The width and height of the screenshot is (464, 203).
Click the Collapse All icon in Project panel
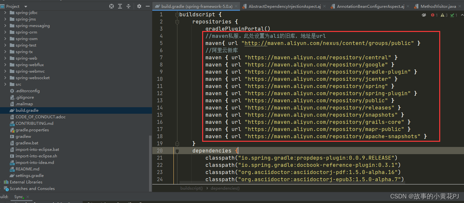point(128,6)
